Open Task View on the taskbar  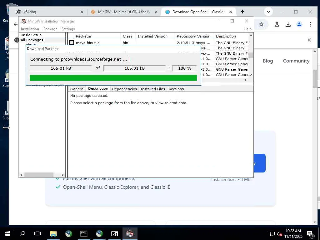[x=37, y=234]
